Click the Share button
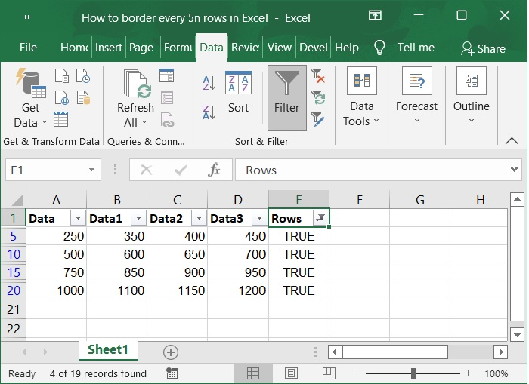This screenshot has width=529, height=384. pos(483,48)
